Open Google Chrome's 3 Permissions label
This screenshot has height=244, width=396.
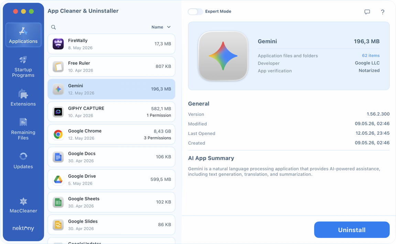(157, 138)
